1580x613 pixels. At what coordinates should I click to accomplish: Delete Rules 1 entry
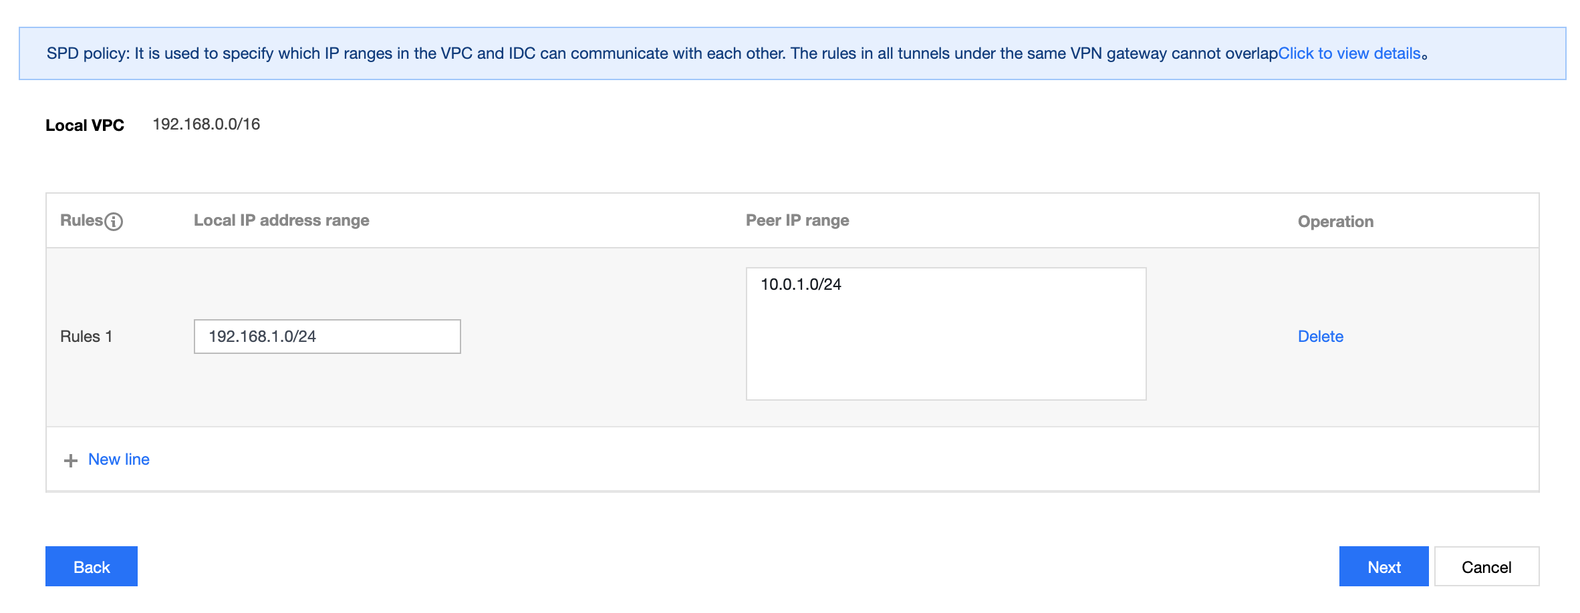tap(1320, 337)
